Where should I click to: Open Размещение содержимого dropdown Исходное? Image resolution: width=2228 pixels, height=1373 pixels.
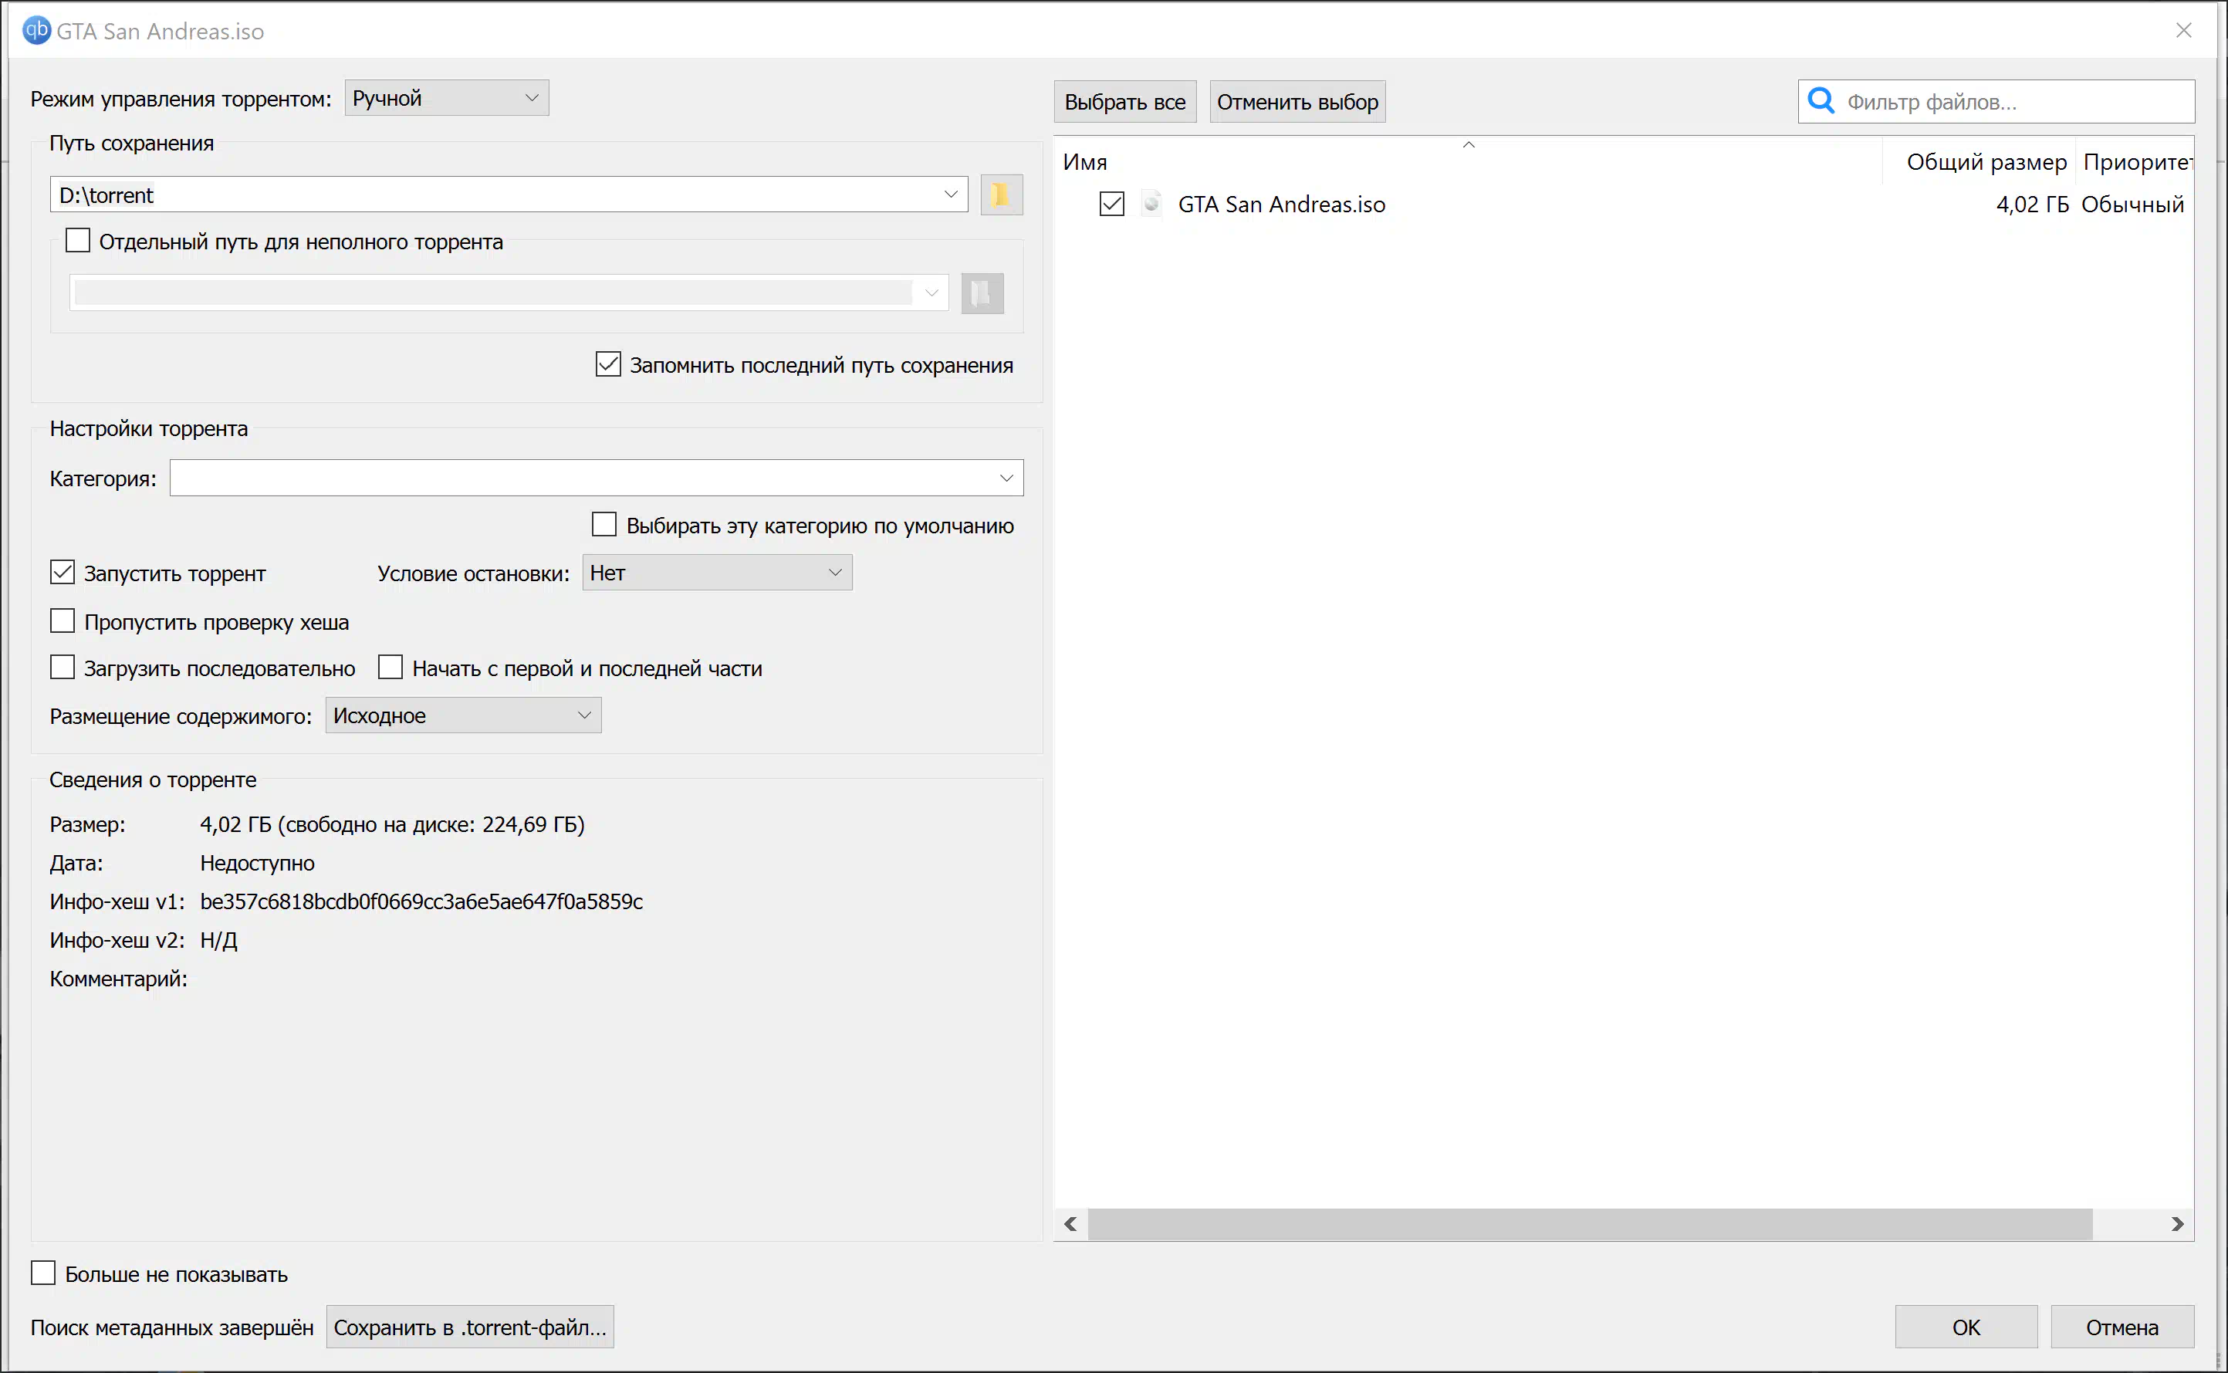[x=463, y=715]
